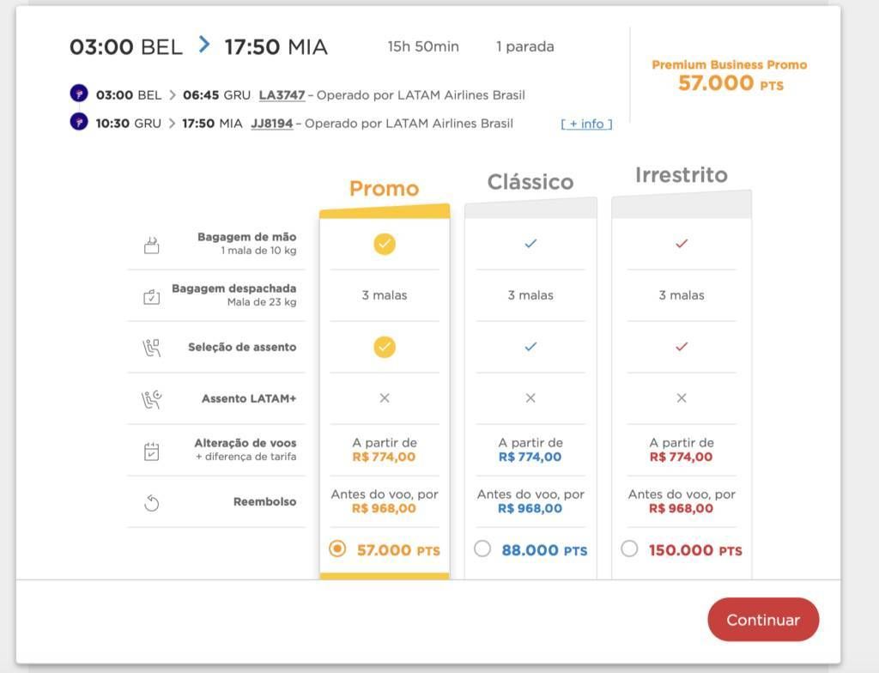
Task: Click the chevron in the GRU to MIA segment row
Action: coord(172,124)
